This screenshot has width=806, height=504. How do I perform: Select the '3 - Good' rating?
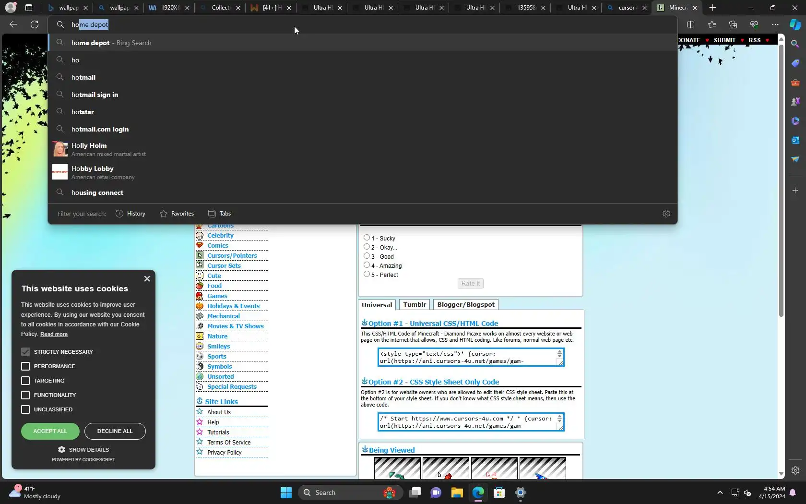tap(367, 256)
